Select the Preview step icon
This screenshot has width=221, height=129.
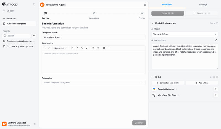click(x=142, y=13)
